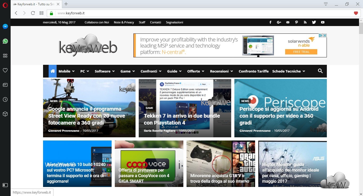Open Messenger in the Opera sidebar

pyautogui.click(x=5, y=27)
